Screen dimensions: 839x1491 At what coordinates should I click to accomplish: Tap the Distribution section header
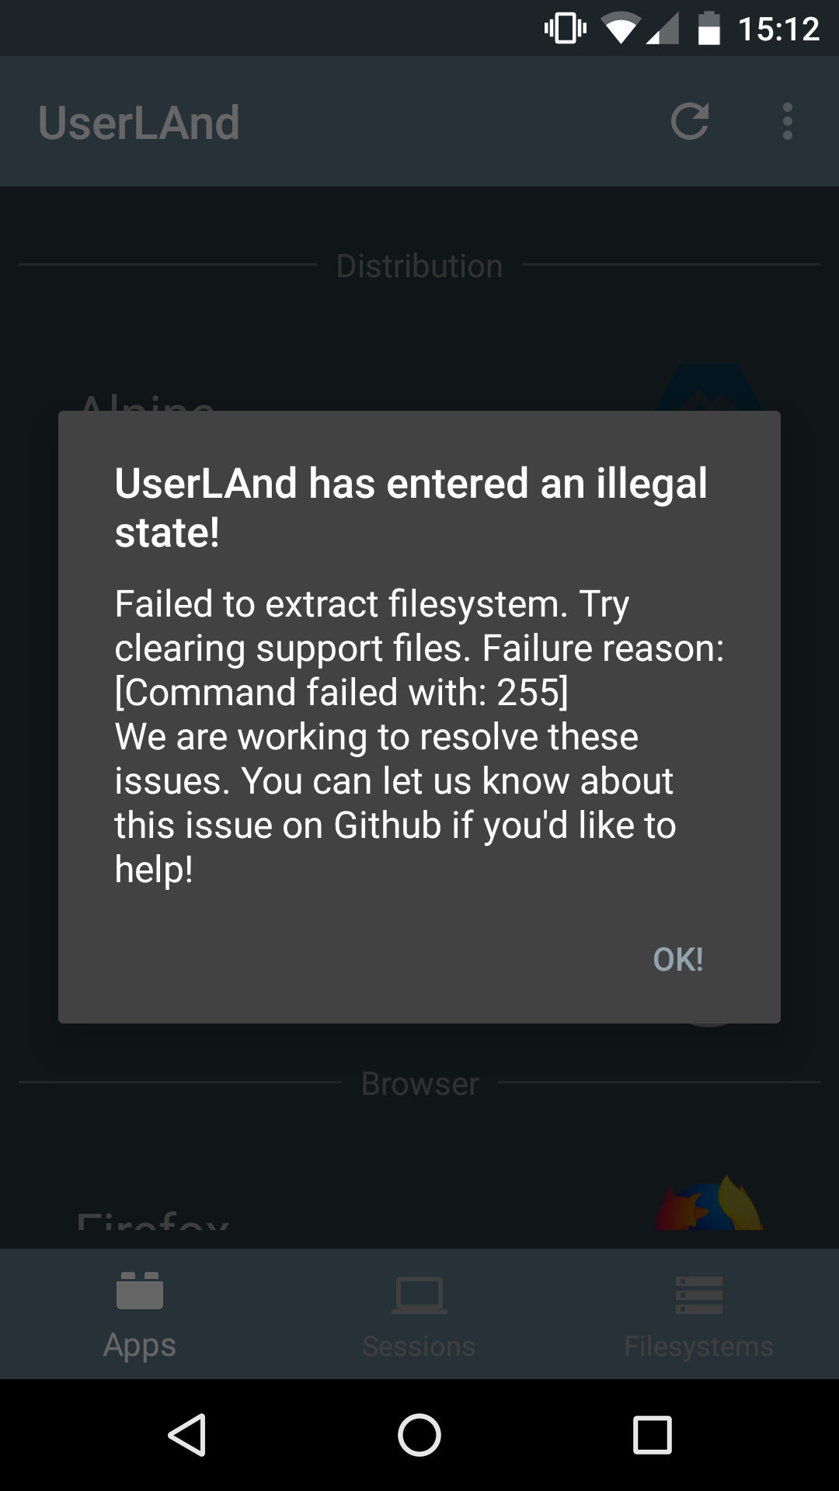[x=419, y=265]
